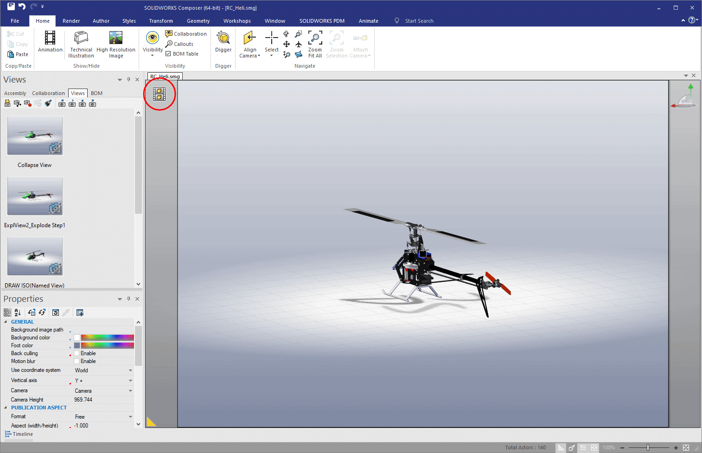Expand the Use coordinate system dropdown
This screenshot has width=702, height=453.
(x=130, y=370)
